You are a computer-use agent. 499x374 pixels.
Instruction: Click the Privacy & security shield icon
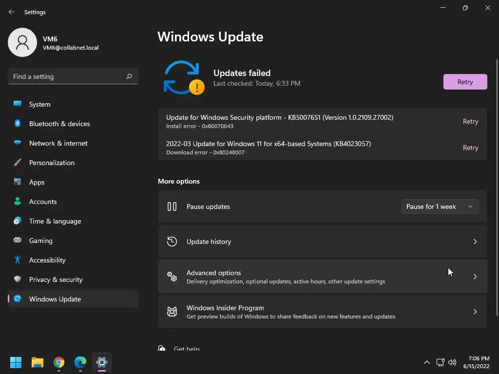18,279
